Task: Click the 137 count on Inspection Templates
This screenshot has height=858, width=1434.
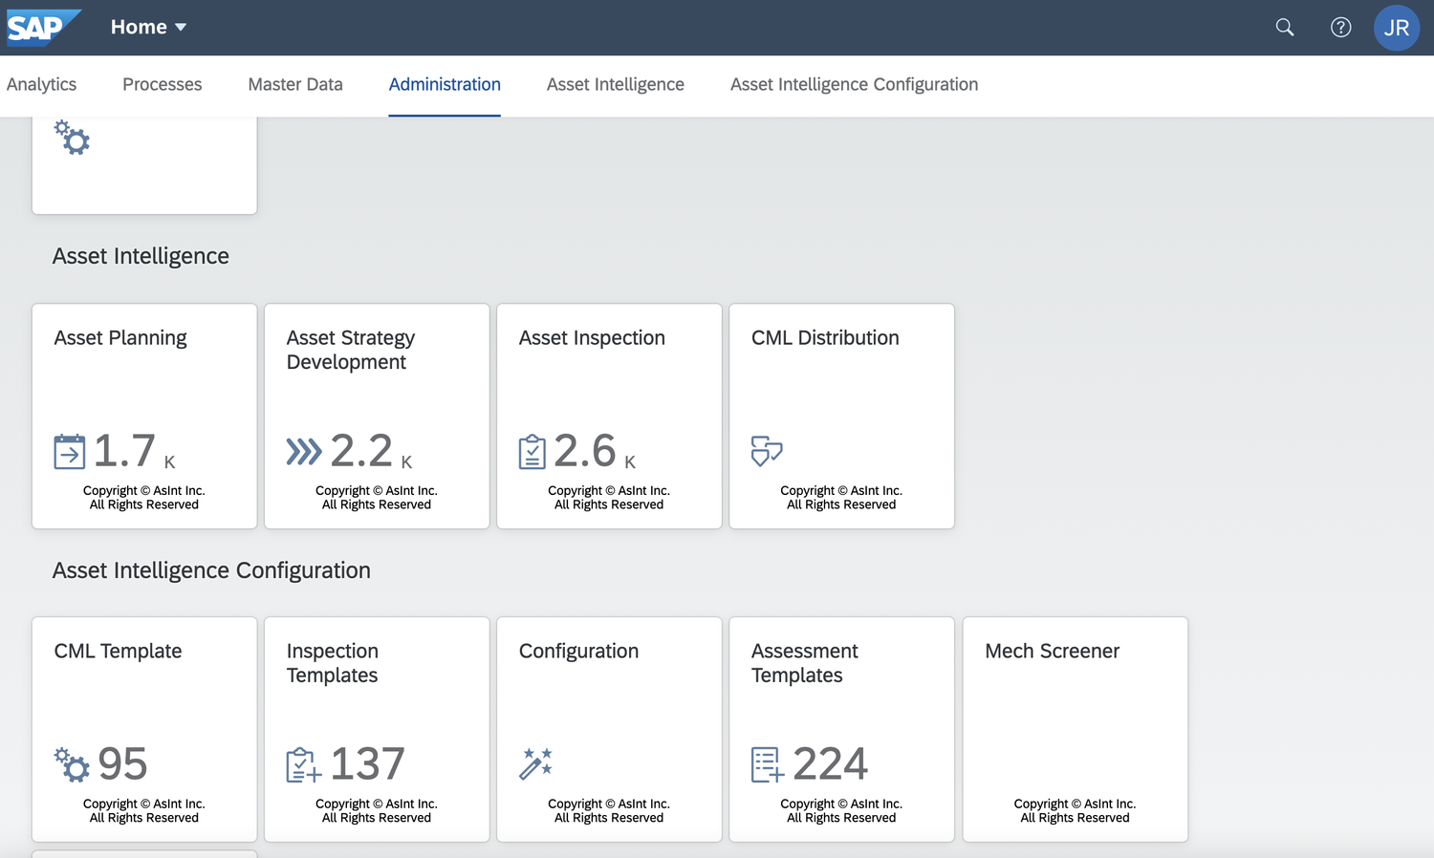Action: 368,764
